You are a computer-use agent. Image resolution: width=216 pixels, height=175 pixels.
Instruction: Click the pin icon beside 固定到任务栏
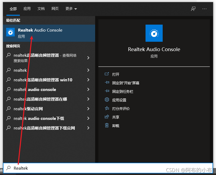(x=107, y=91)
